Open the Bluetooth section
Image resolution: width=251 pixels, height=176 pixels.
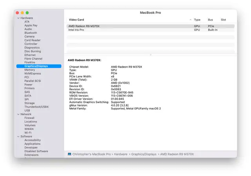(x=31, y=33)
